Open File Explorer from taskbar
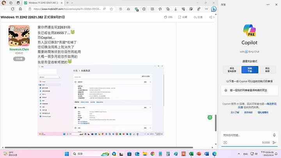Viewport: 281px width, 158px height. click(x=145, y=154)
